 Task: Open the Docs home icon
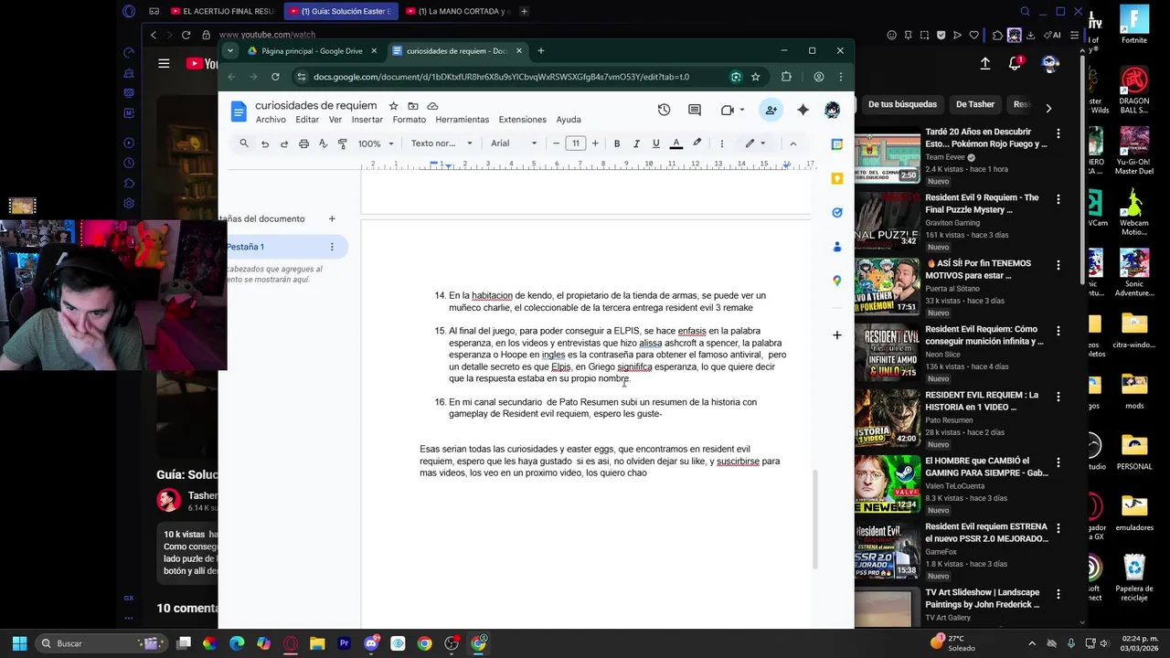point(239,111)
